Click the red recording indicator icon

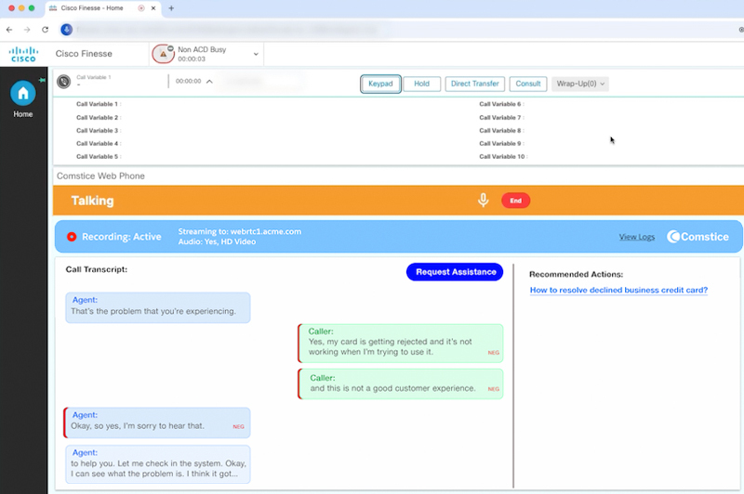pyautogui.click(x=72, y=237)
